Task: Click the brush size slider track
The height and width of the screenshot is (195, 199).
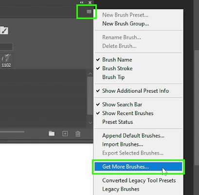Action: tap(12, 132)
